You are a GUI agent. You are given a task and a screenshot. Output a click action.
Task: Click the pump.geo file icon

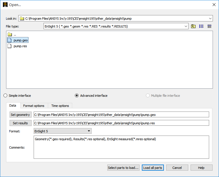[x=10, y=40]
